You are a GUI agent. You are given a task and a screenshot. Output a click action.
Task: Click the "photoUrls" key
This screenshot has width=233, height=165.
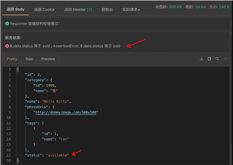point(37,107)
